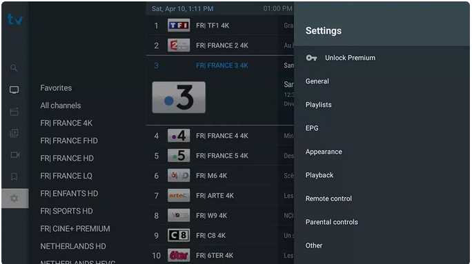Open the movies clapperboard icon in sidebar
Screen dimensions: 472x264
coord(14,112)
